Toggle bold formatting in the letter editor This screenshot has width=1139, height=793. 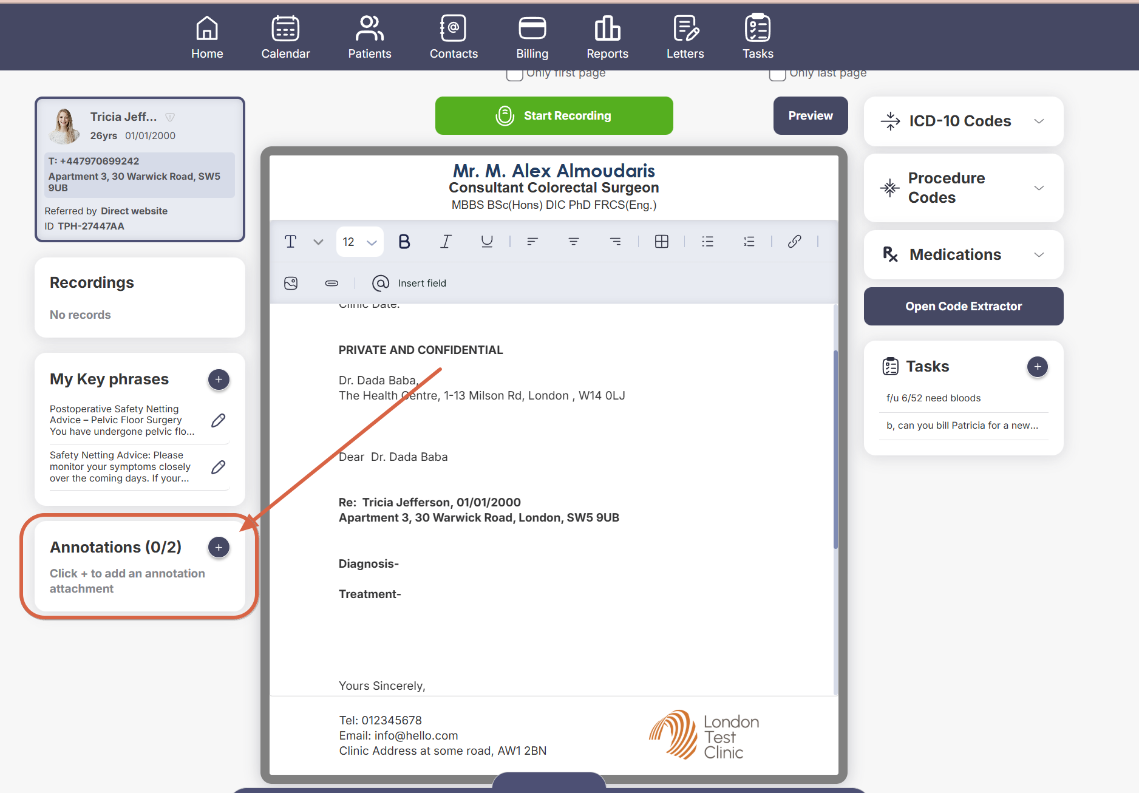point(404,242)
